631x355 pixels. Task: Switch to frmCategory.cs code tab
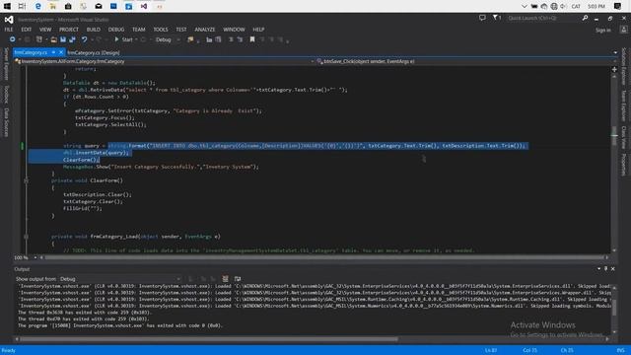point(31,52)
